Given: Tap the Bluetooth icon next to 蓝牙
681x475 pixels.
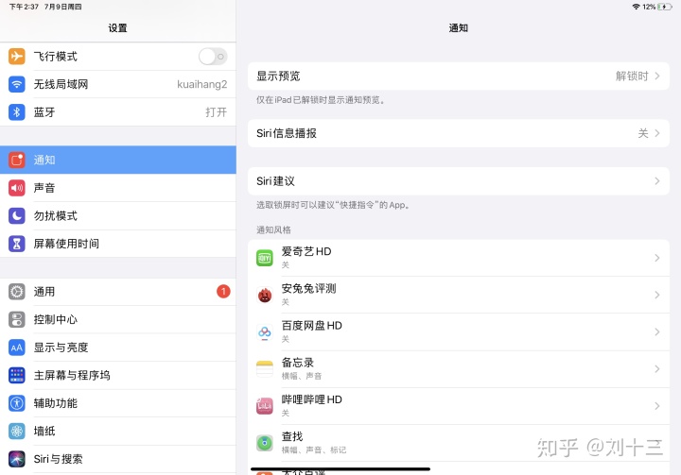Looking at the screenshot, I should click(x=16, y=112).
